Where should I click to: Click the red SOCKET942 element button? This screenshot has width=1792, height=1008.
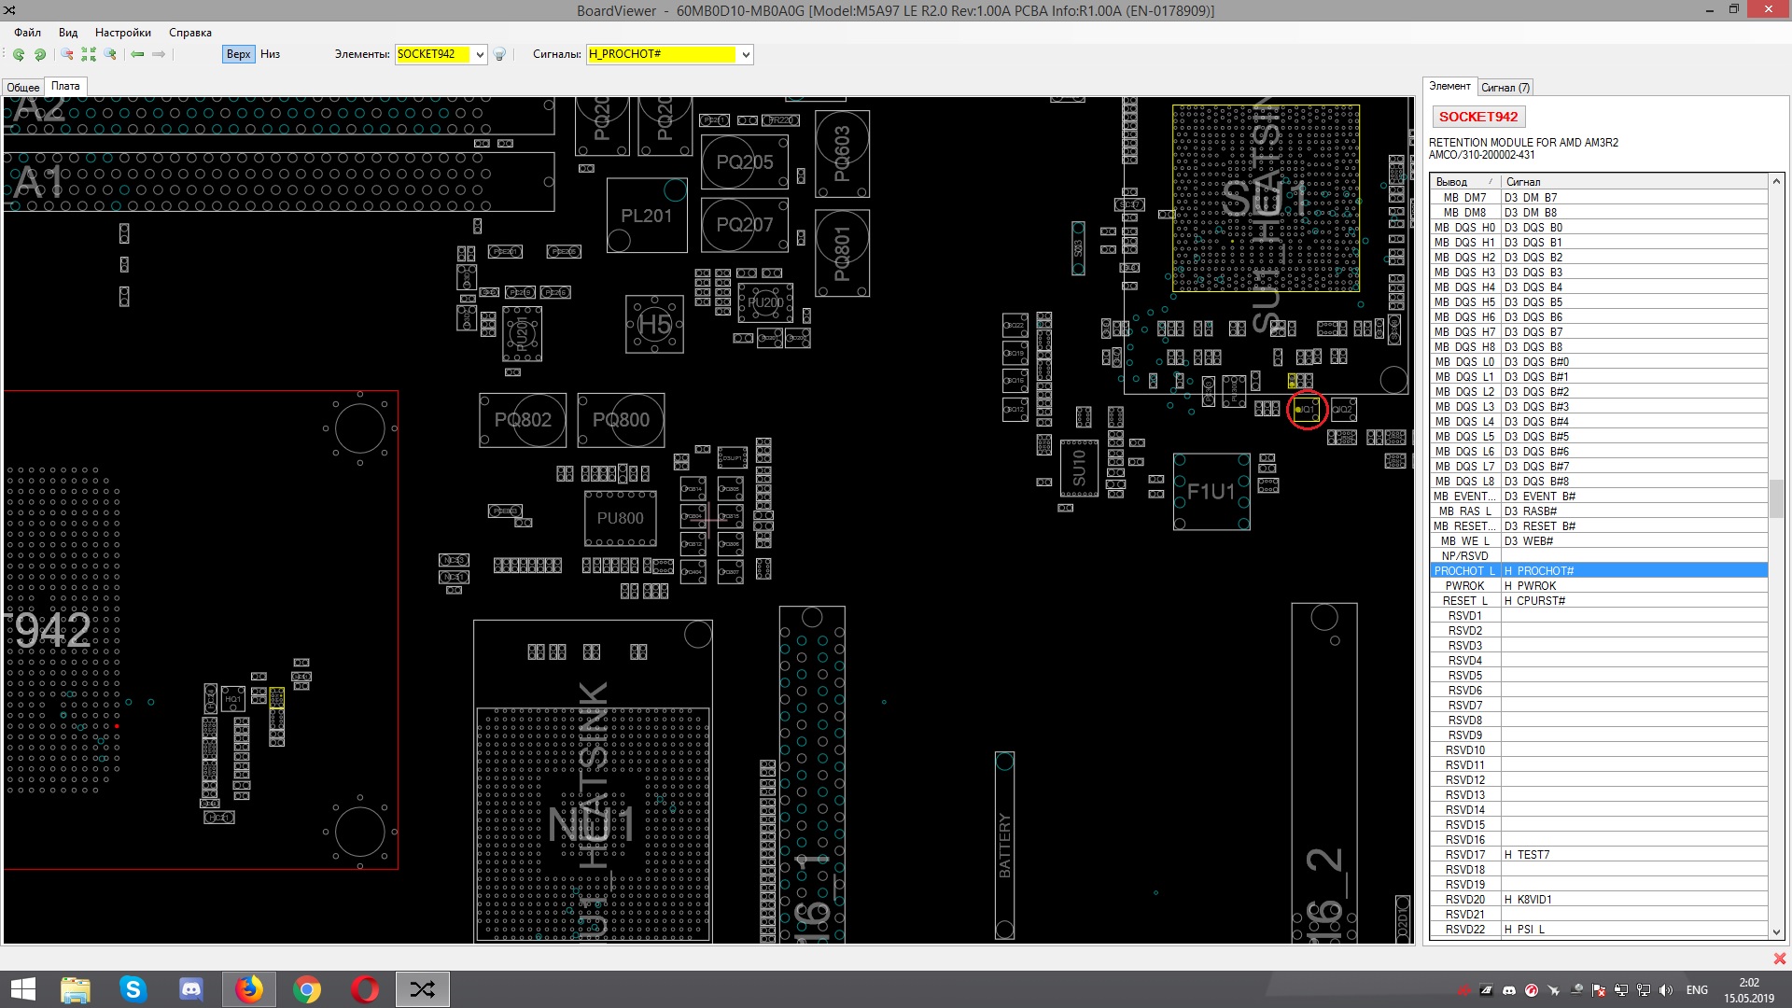pos(1477,117)
